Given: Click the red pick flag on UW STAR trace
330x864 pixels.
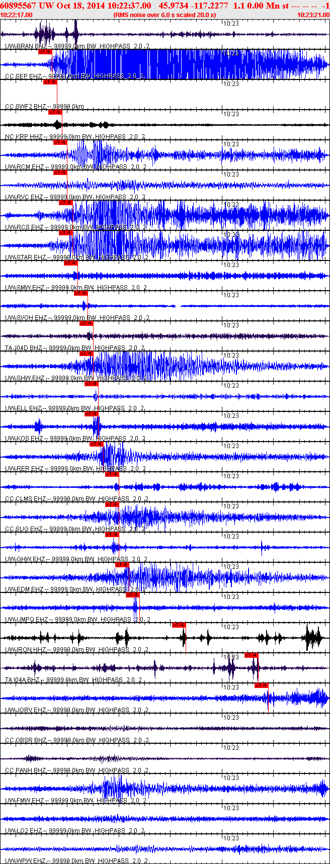Looking at the screenshot, I should click(x=66, y=233).
